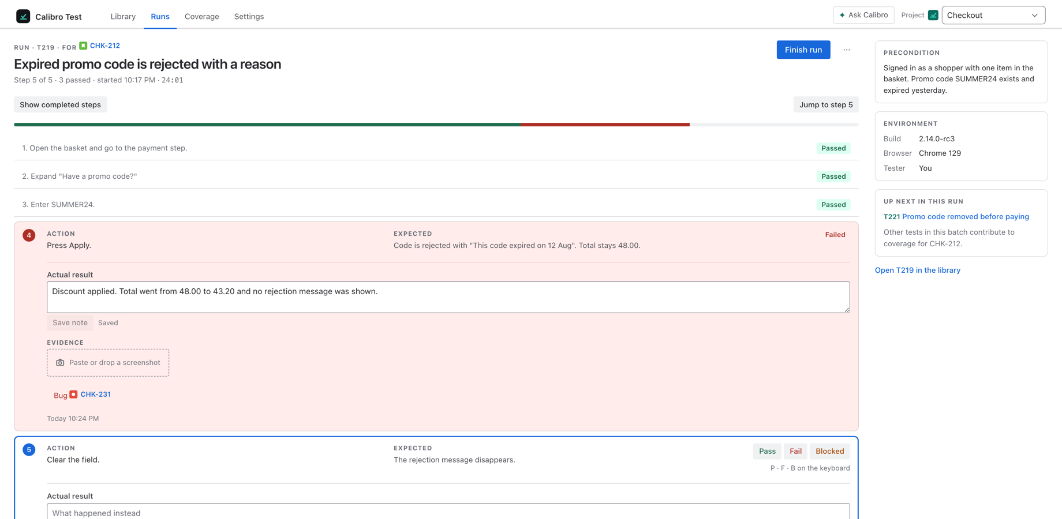Select step 2 Expand promo code row
The image size is (1062, 519).
(436, 176)
